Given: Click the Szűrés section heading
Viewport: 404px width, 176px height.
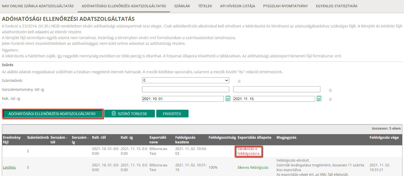Looking at the screenshot, I should click(x=8, y=65).
